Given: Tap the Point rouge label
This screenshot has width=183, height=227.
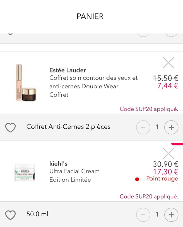Looking at the screenshot, I should (x=162, y=179).
